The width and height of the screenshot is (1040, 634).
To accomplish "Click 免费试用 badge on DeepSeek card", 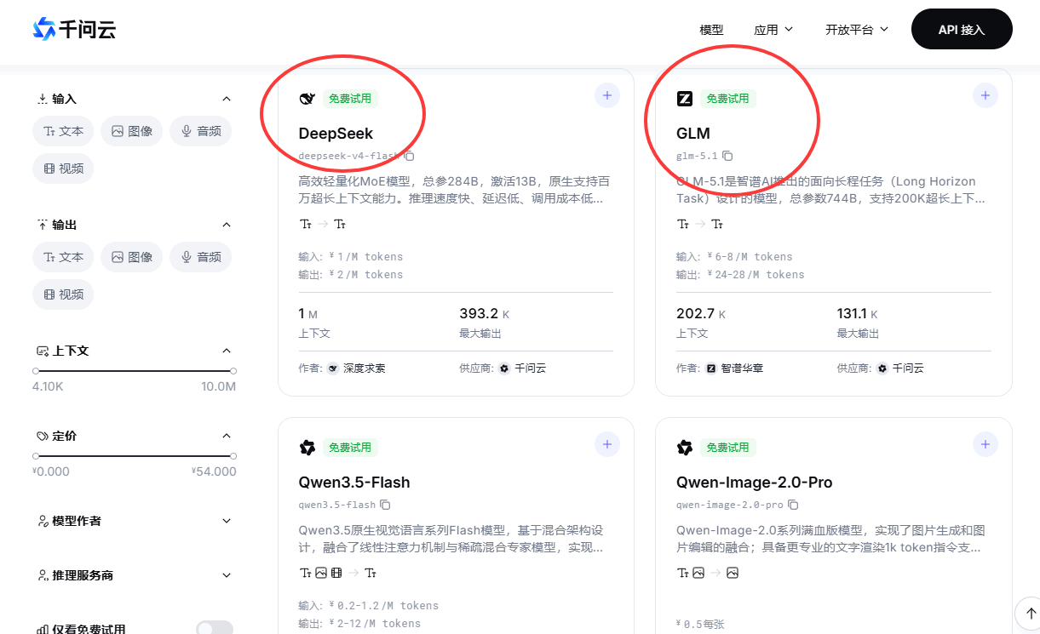I will 350,99.
